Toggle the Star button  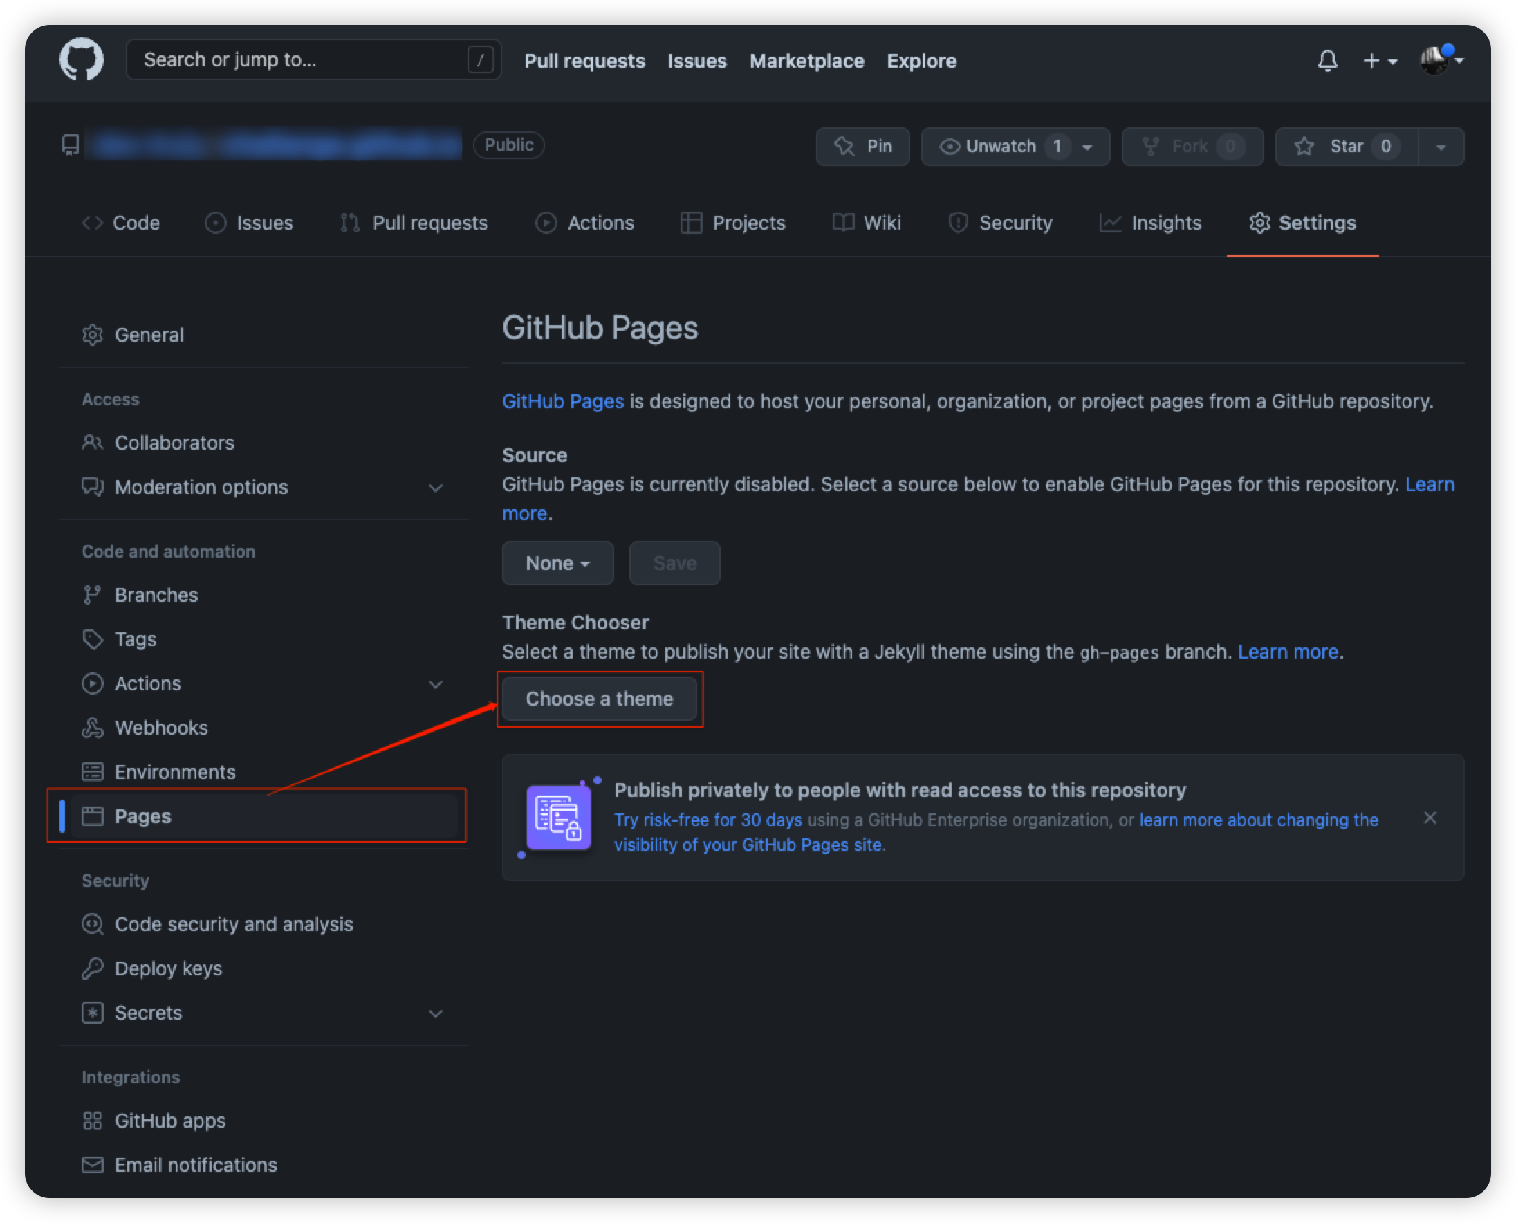1346,146
